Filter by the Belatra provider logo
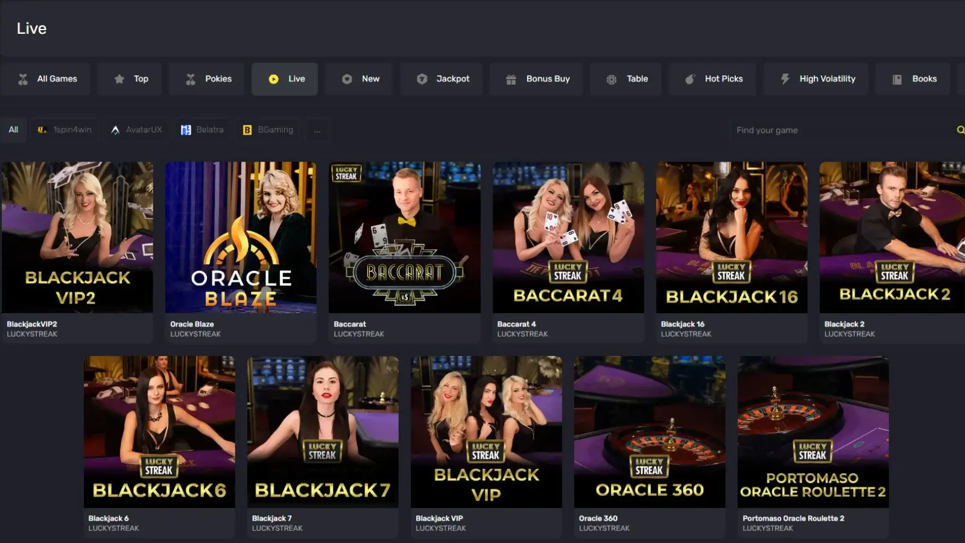Screen dimensions: 965x543 click(186, 130)
